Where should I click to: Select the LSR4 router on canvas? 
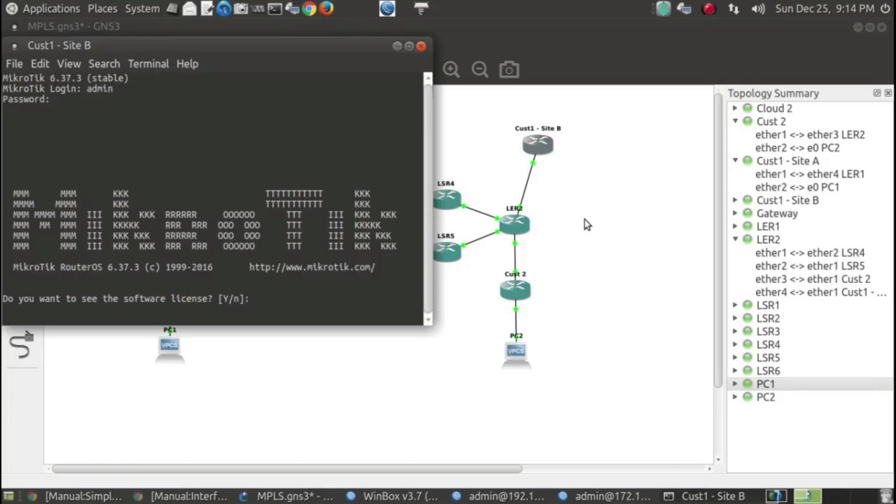447,199
